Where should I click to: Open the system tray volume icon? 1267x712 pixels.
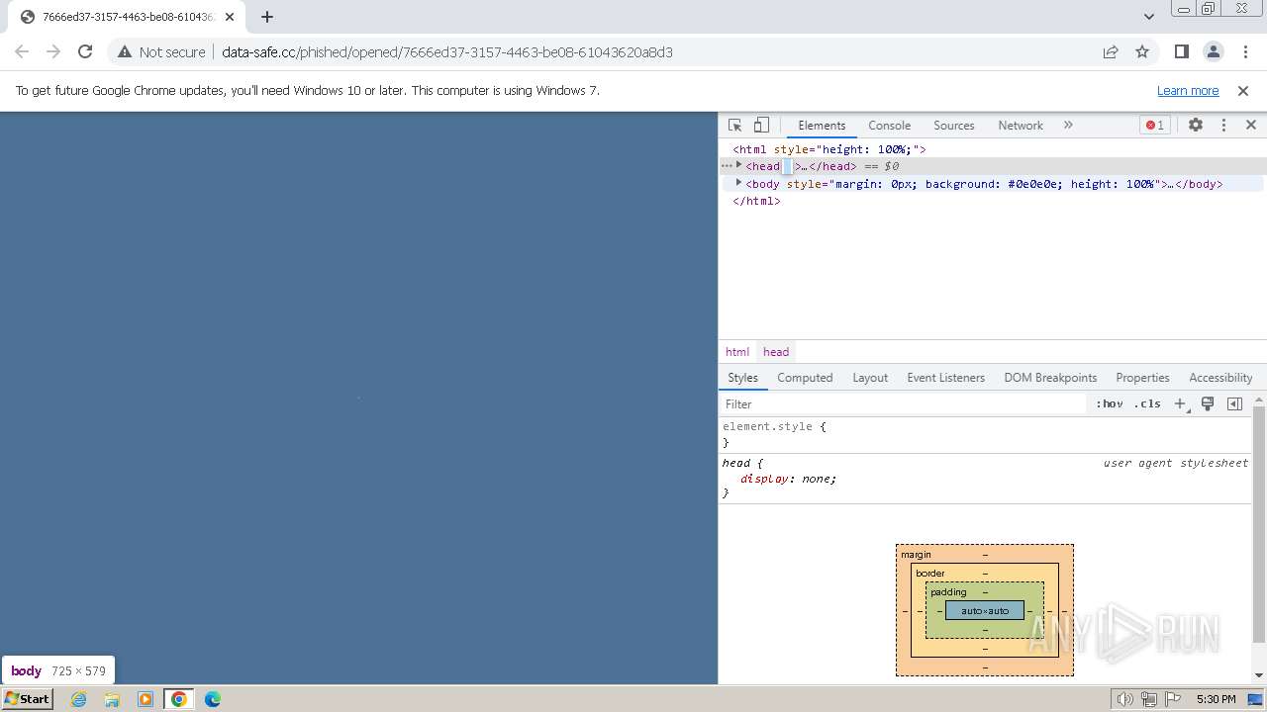(1125, 699)
